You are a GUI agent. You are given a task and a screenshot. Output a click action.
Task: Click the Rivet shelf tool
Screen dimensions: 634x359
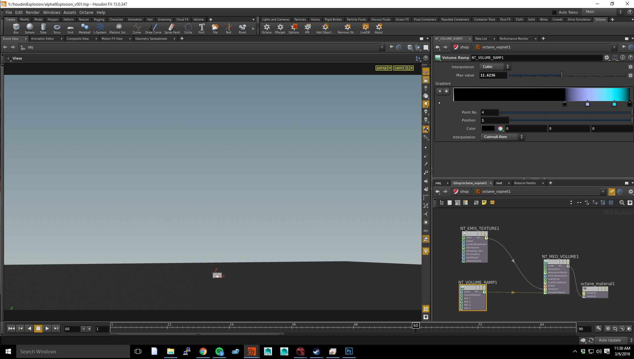243,28
